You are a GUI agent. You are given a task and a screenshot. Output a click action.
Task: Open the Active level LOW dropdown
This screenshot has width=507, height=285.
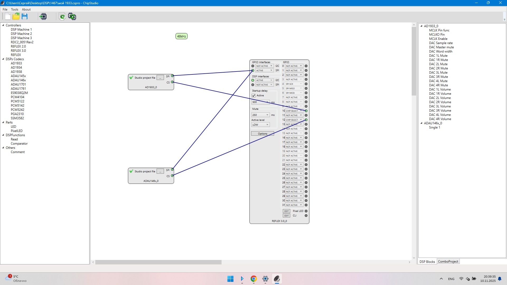click(260, 125)
